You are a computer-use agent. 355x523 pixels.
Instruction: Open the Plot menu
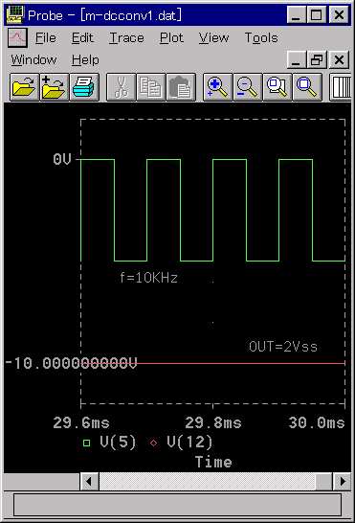coord(171,37)
